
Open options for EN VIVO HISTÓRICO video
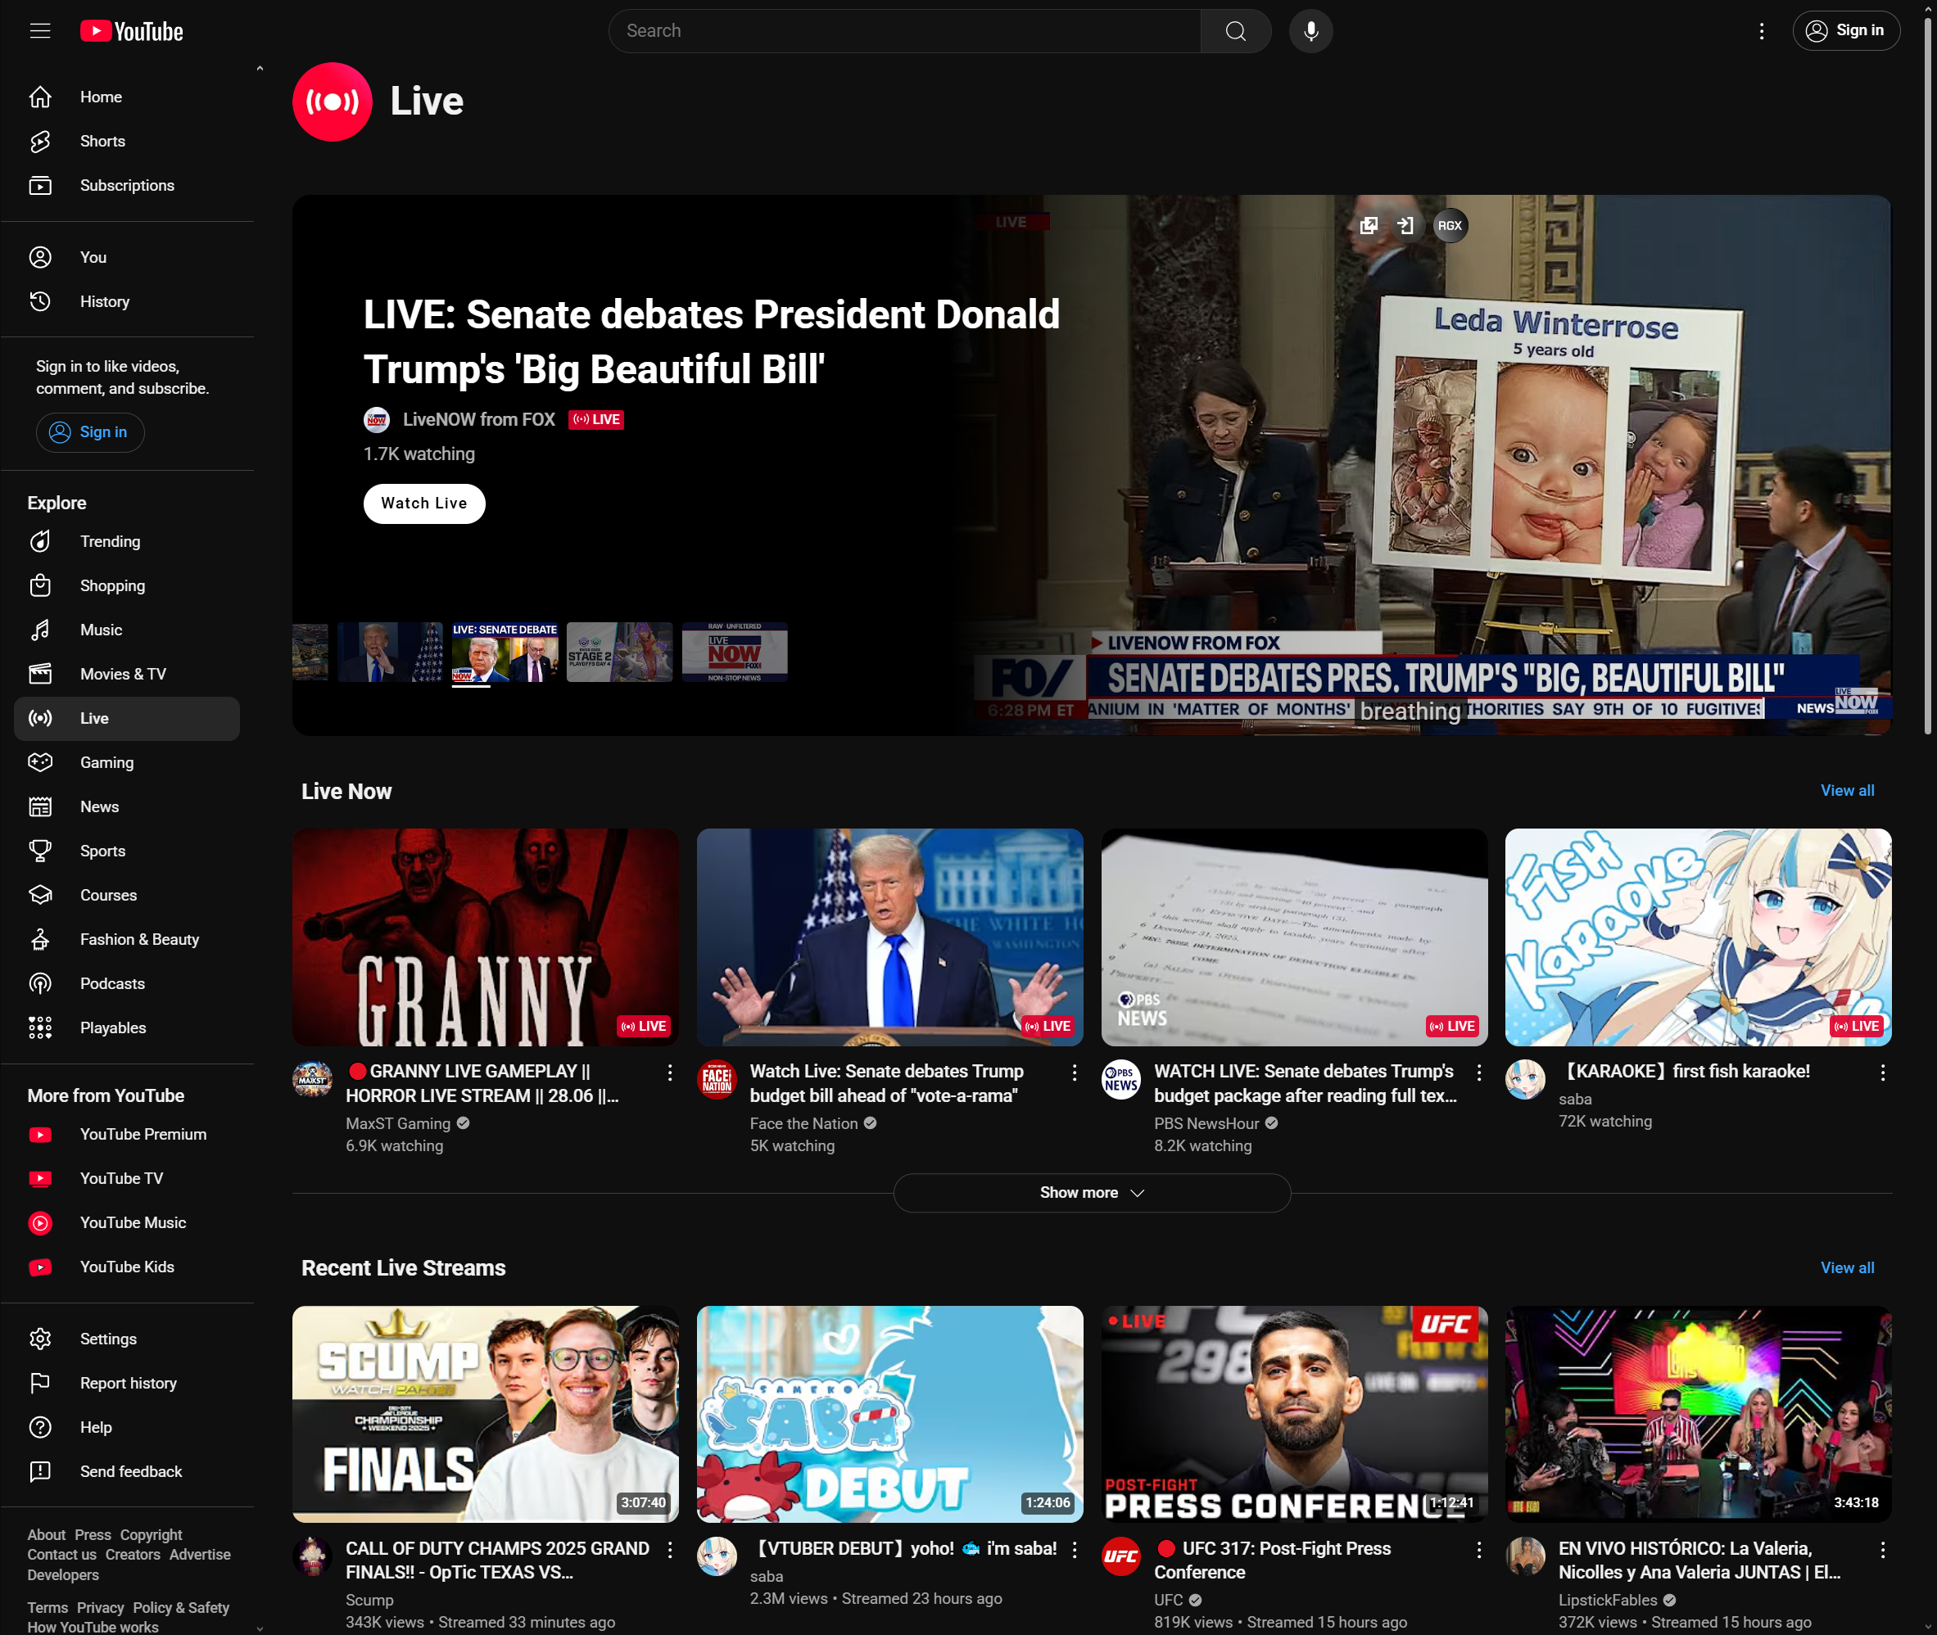1882,1550
